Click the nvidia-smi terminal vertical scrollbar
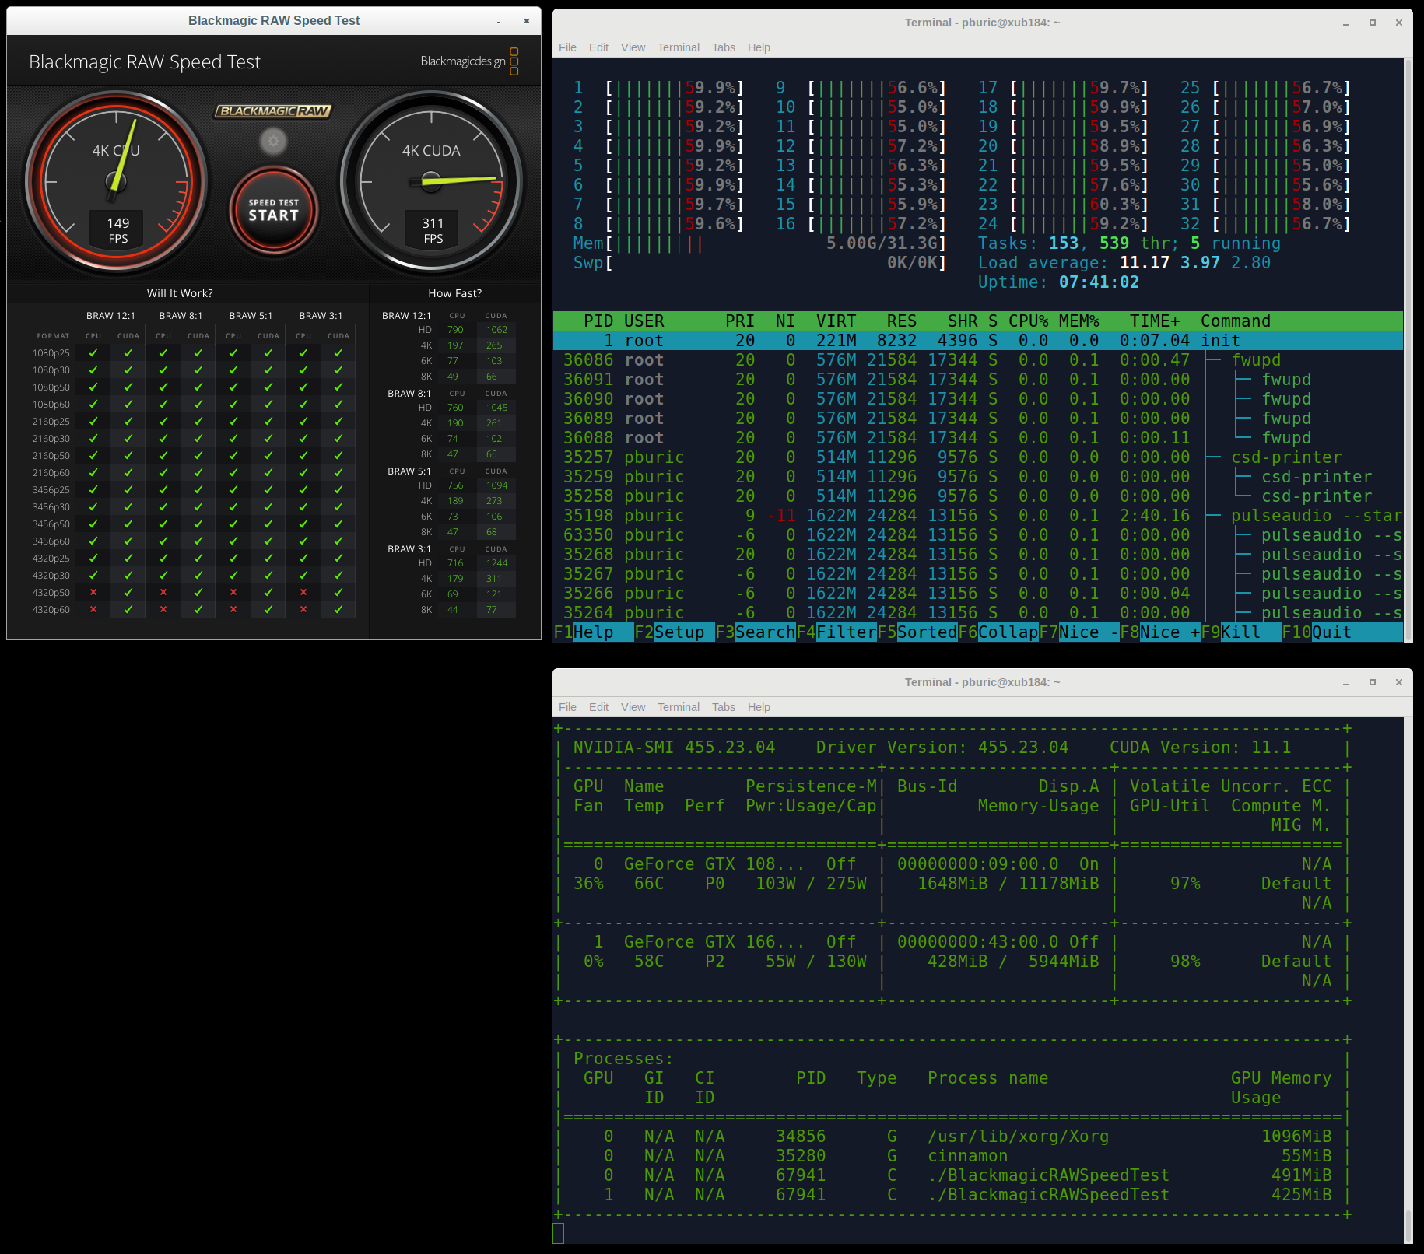The width and height of the screenshot is (1424, 1254). [x=1408, y=981]
